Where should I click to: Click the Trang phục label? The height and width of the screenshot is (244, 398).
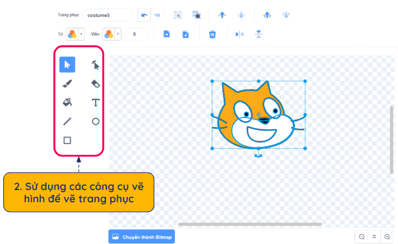[x=68, y=15]
